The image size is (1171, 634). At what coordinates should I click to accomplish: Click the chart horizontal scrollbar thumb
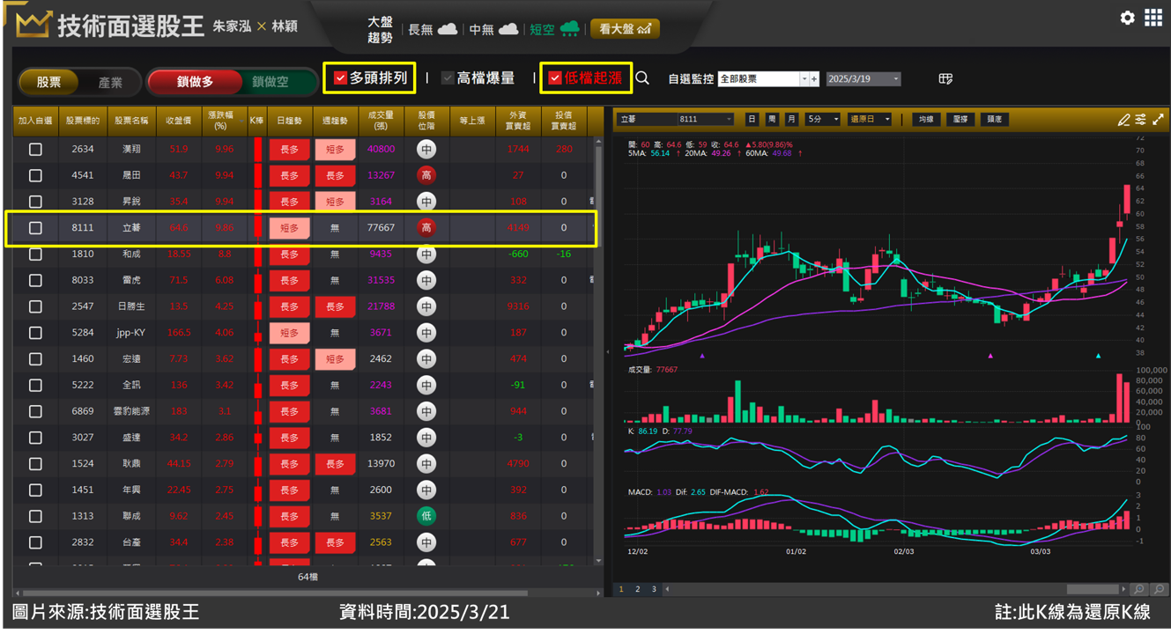pyautogui.click(x=1091, y=589)
